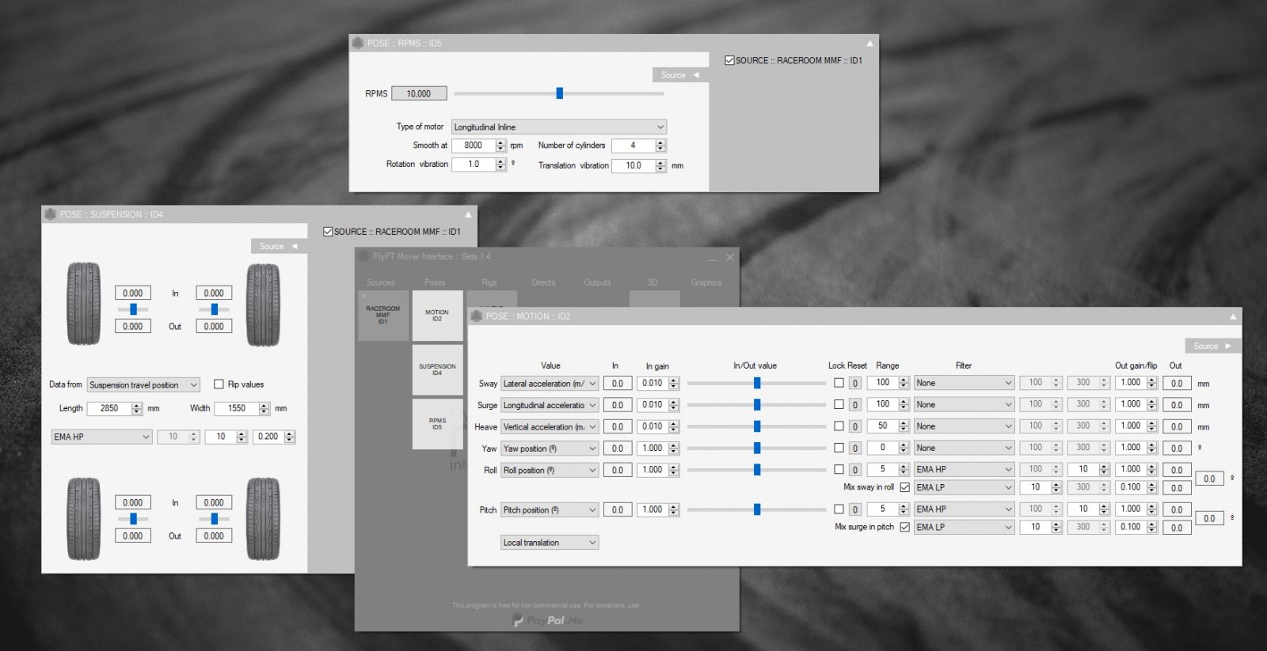Open the Sway value source dropdown
Image resolution: width=1267 pixels, height=651 pixels.
pos(550,384)
